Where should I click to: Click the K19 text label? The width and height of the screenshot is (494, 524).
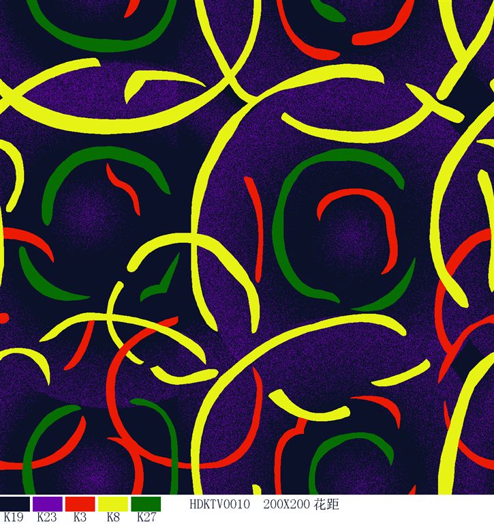tap(14, 517)
